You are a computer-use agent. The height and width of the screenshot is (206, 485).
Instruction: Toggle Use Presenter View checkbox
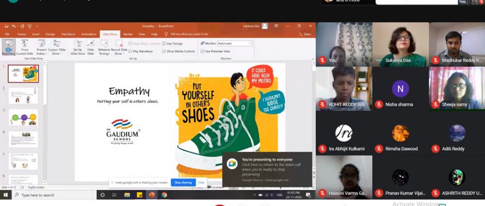tap(202, 51)
